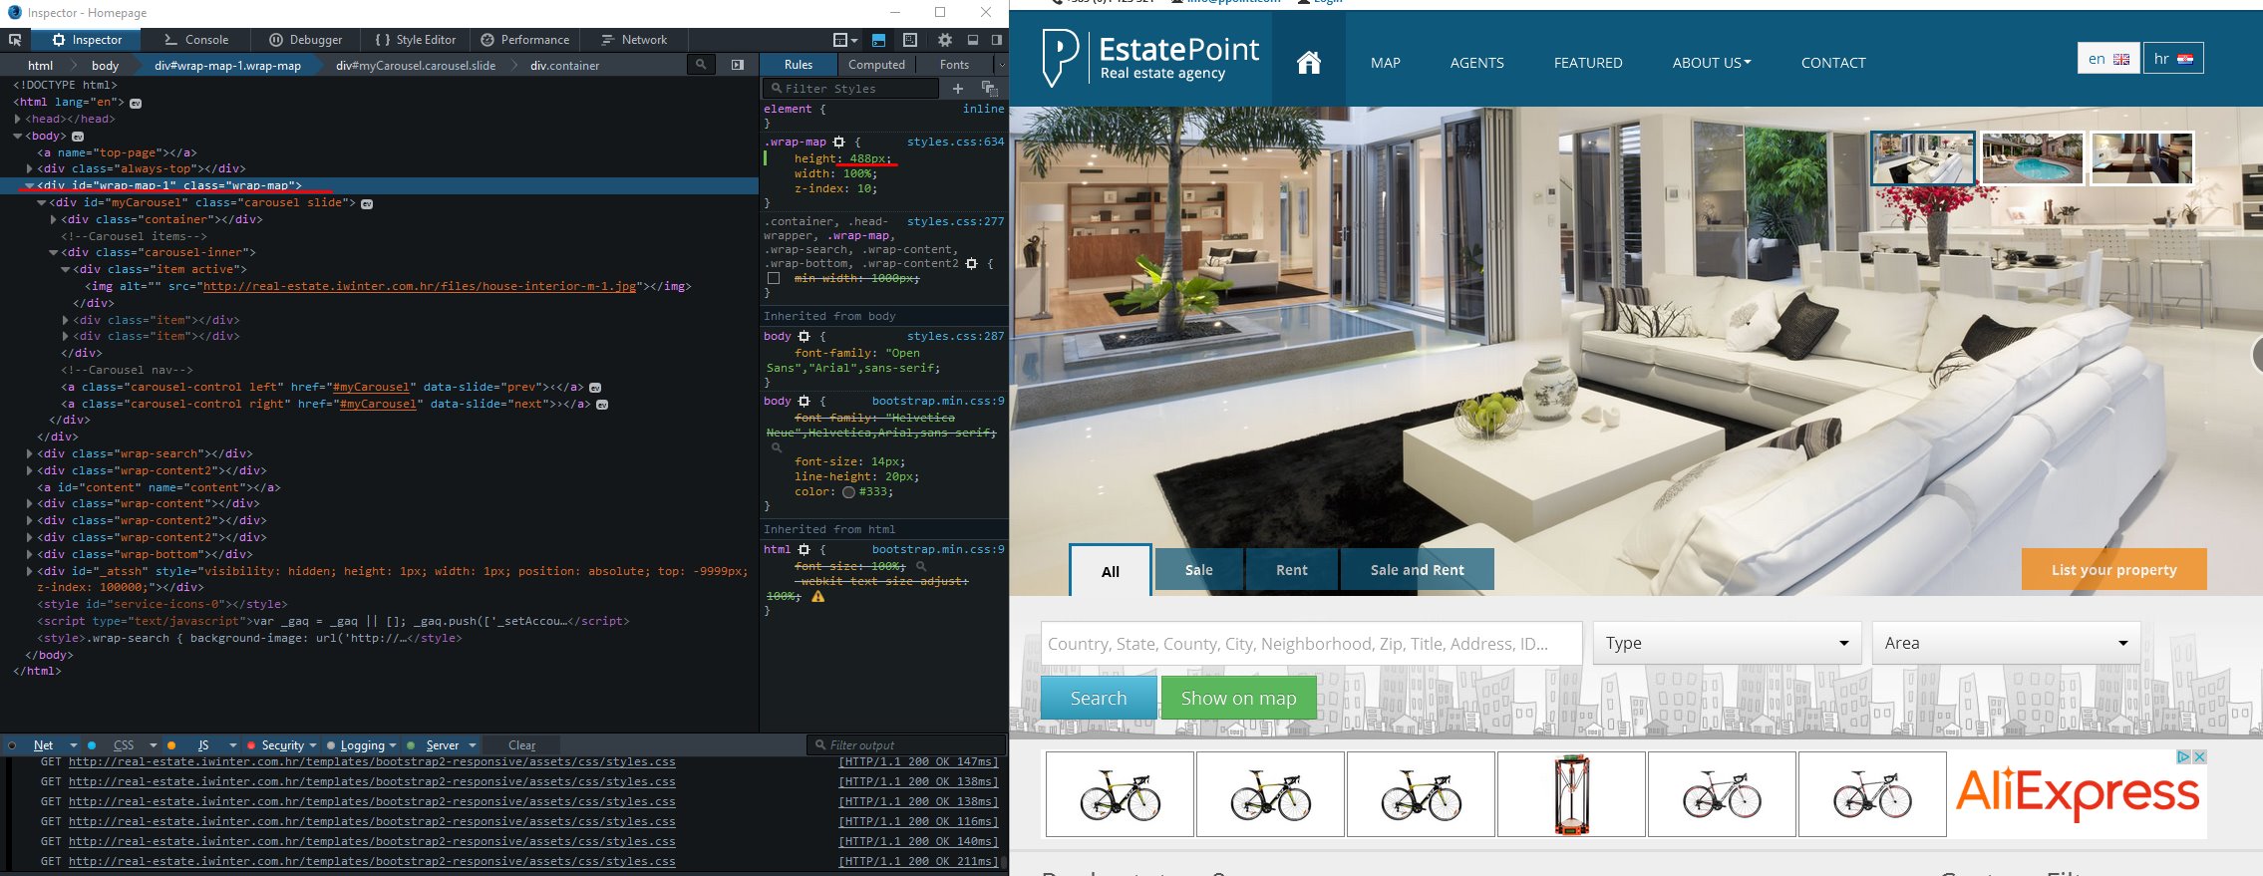Click the event badge beside html lang tag

(x=136, y=103)
